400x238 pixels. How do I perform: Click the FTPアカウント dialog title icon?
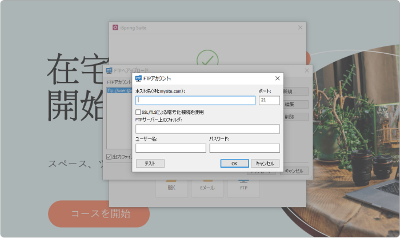(138, 78)
